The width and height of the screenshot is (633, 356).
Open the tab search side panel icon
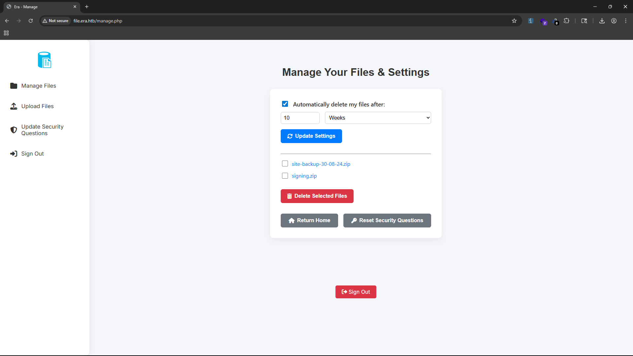(x=584, y=21)
